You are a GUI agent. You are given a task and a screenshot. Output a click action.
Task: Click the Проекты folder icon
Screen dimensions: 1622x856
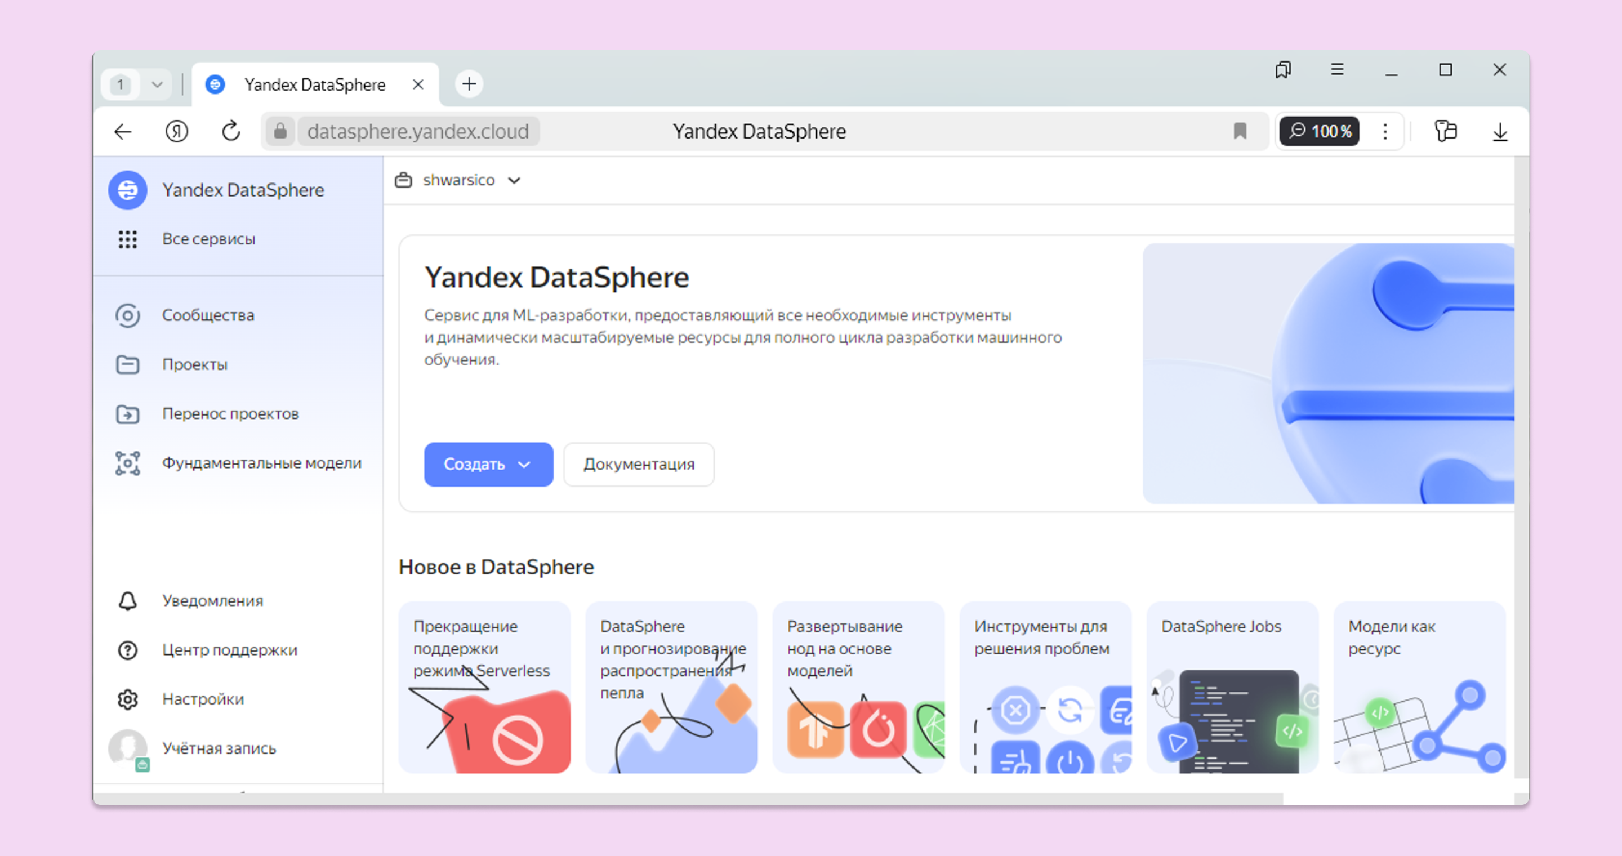pos(128,364)
